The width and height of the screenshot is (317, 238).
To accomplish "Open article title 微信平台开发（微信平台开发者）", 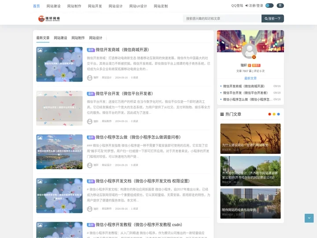I will [x=124, y=93].
